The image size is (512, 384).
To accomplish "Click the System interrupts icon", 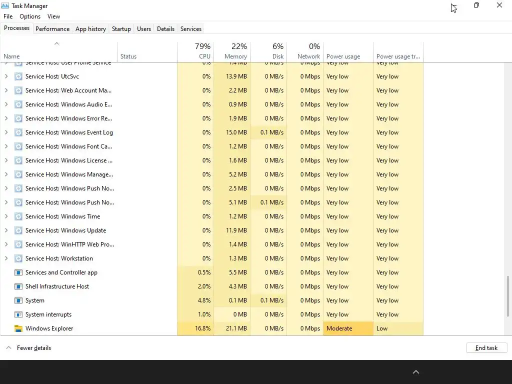I will coord(18,315).
